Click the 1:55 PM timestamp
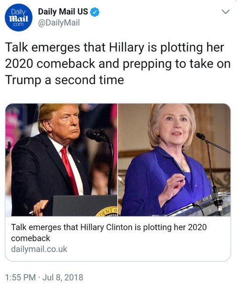237x289 pixels. click(21, 278)
